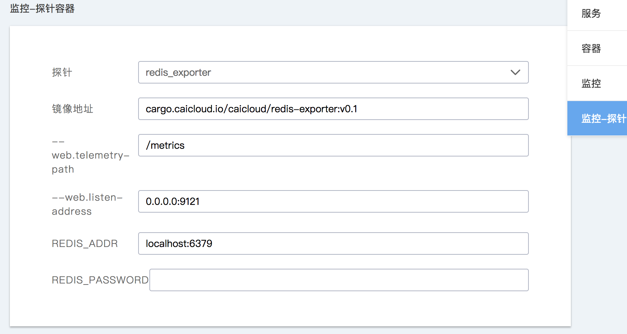Switch to the 服务 sidebar tab
The image size is (627, 334).
(x=591, y=13)
